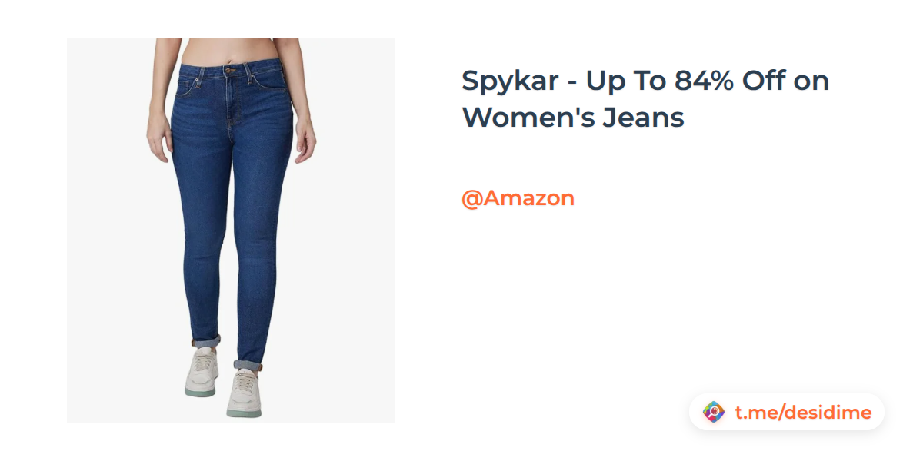The width and height of the screenshot is (923, 461).
Task: Click the model's bare midriff above the jeans
Action: [228, 51]
